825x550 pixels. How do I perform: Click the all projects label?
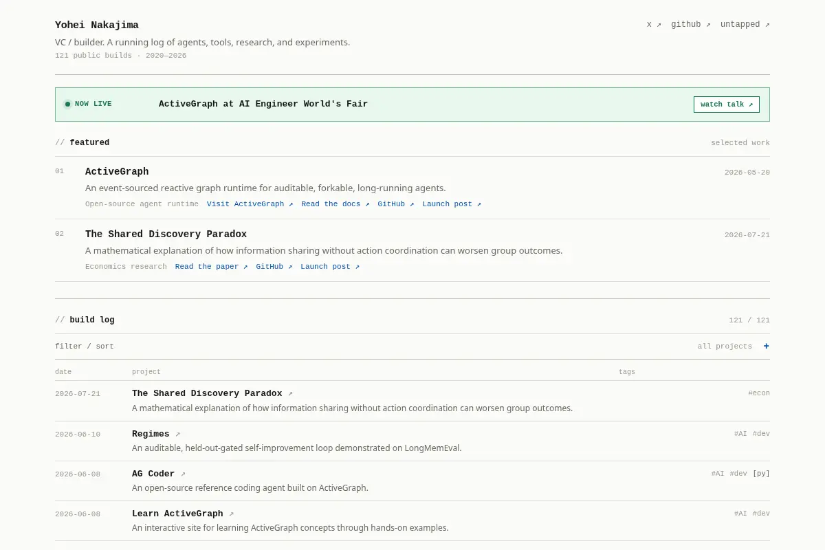coord(725,346)
